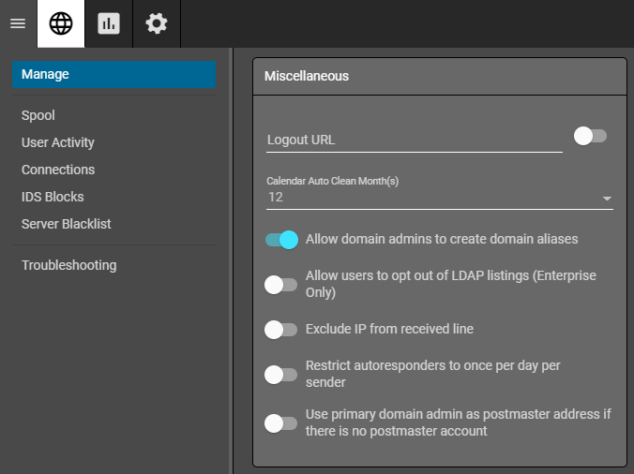Disable domain admins creating domain aliases

(281, 240)
